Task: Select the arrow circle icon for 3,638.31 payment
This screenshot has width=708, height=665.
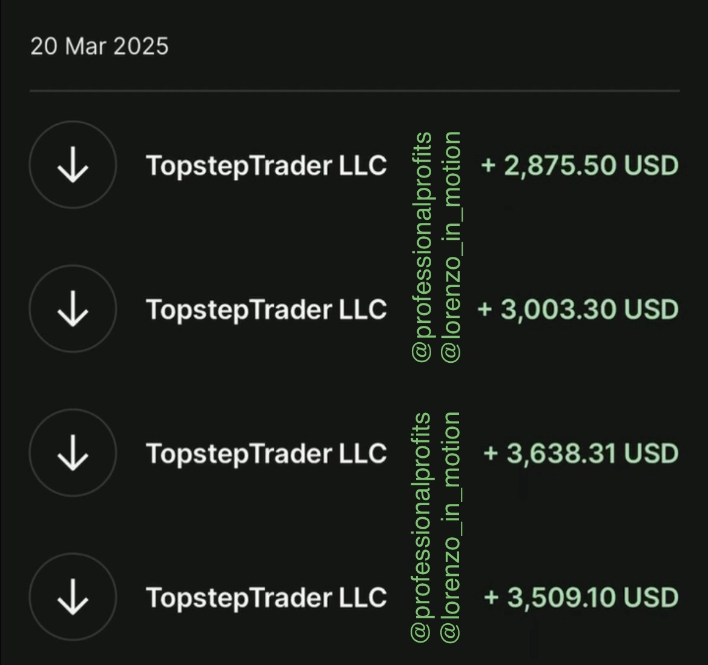Action: click(73, 453)
